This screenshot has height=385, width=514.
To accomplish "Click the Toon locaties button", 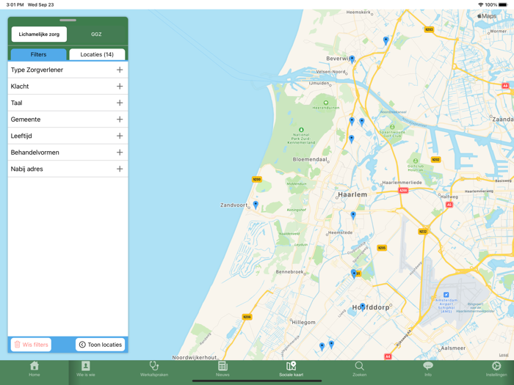I will pyautogui.click(x=101, y=345).
